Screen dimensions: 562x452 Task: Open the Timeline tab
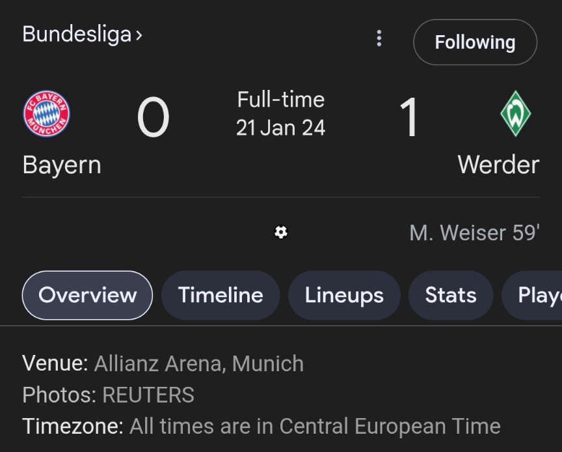click(x=221, y=295)
